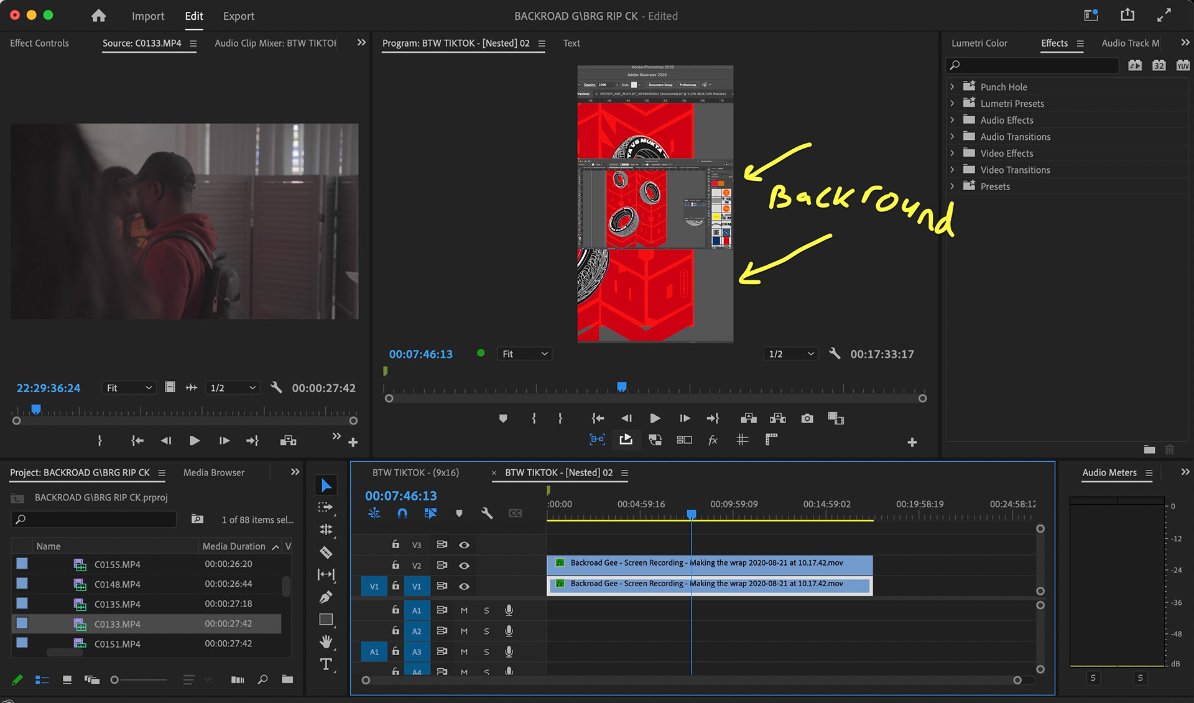The image size is (1194, 703).
Task: Adjust project panel thumbnail zoom slider
Action: (116, 680)
